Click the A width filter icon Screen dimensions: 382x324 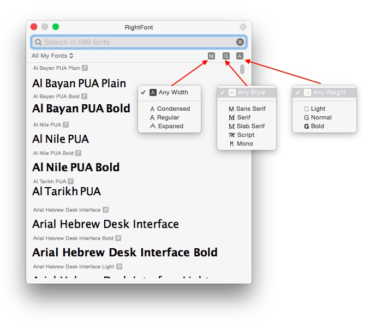(240, 56)
